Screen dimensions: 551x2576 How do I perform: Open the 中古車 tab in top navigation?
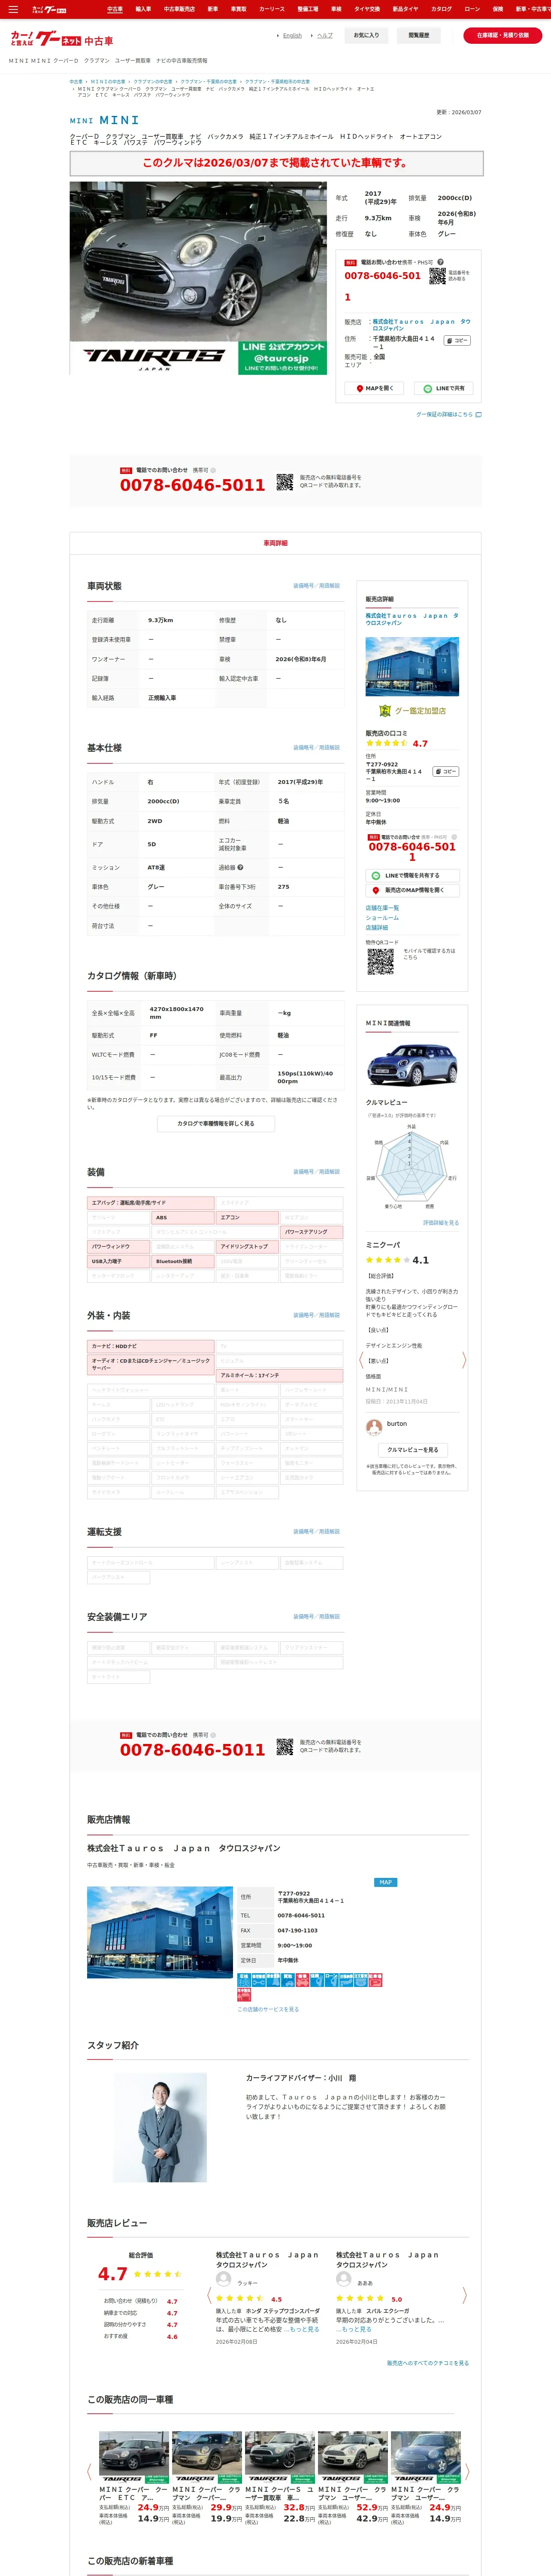(115, 9)
